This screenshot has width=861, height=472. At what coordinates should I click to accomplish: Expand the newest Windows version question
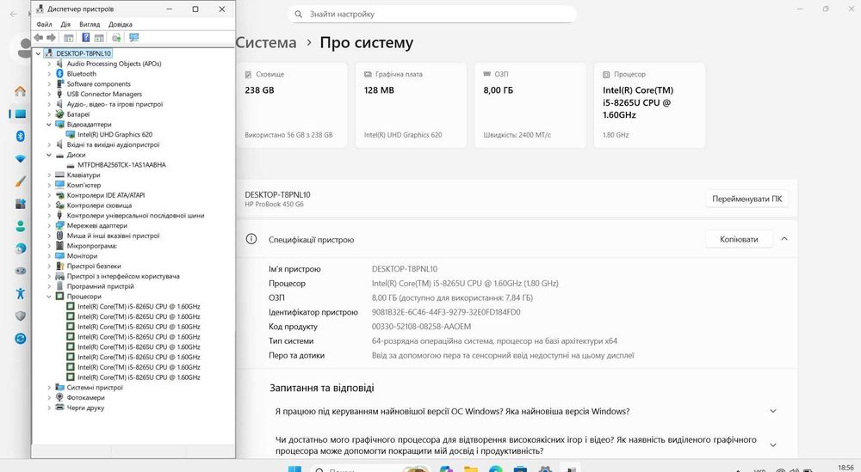point(773,411)
